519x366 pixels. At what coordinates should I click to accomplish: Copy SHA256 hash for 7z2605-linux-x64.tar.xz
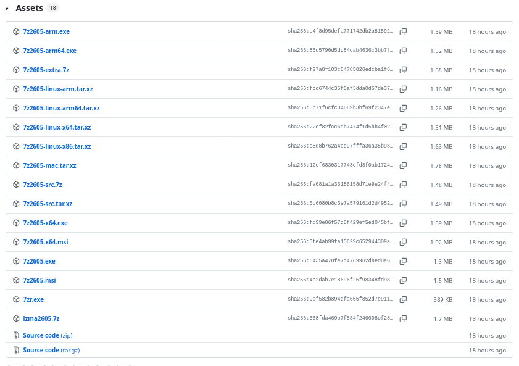click(x=403, y=127)
